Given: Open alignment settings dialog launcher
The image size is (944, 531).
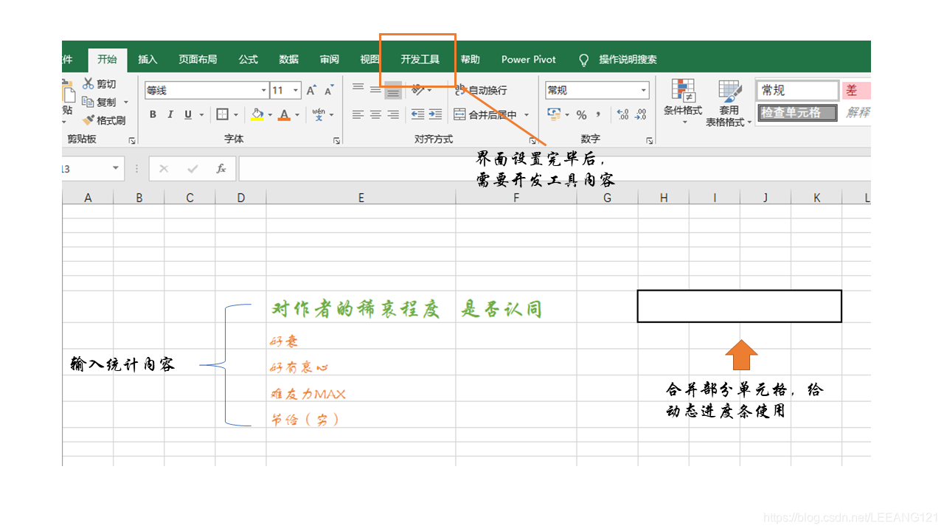Looking at the screenshot, I should pyautogui.click(x=532, y=140).
